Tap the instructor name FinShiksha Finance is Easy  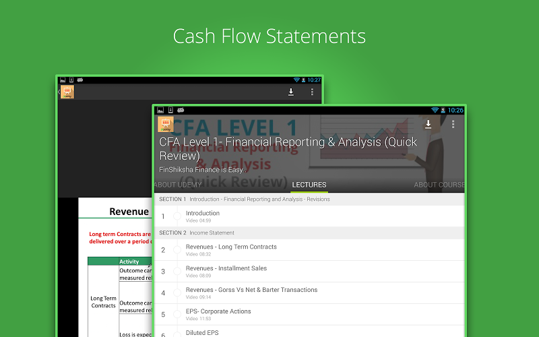coord(203,170)
